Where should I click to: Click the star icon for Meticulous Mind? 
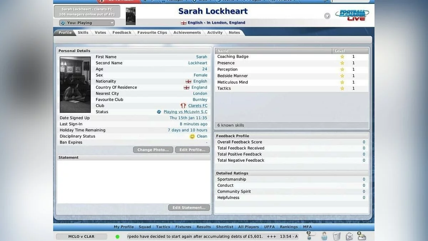[342, 82]
